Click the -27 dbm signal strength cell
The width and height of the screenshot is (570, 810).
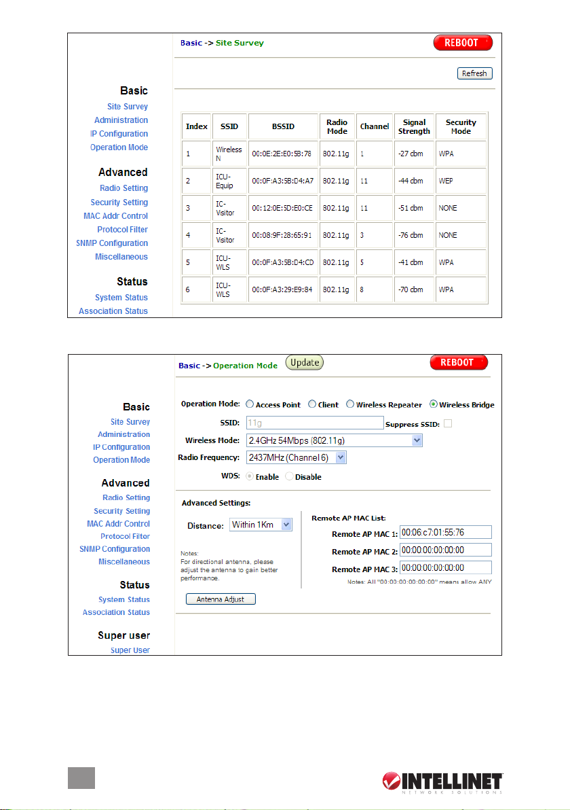coord(414,154)
